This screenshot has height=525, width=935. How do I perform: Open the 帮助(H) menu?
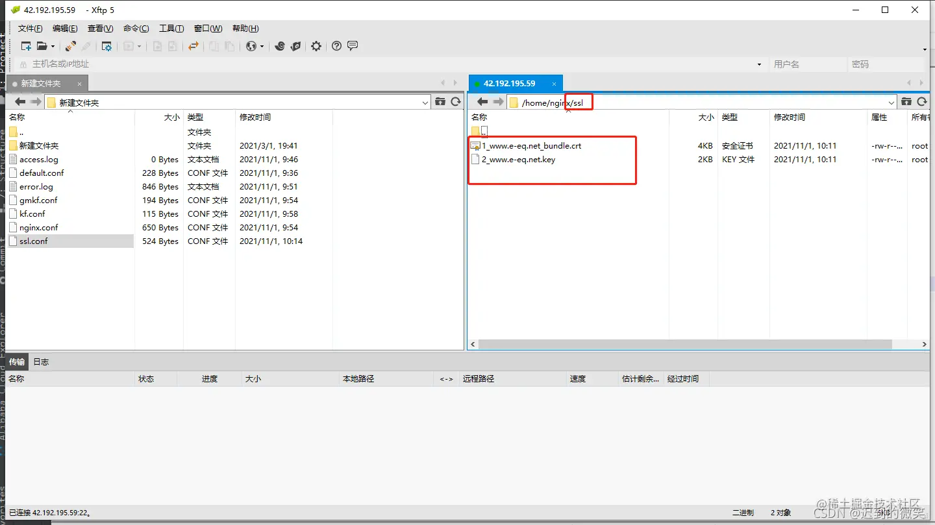[x=245, y=29]
